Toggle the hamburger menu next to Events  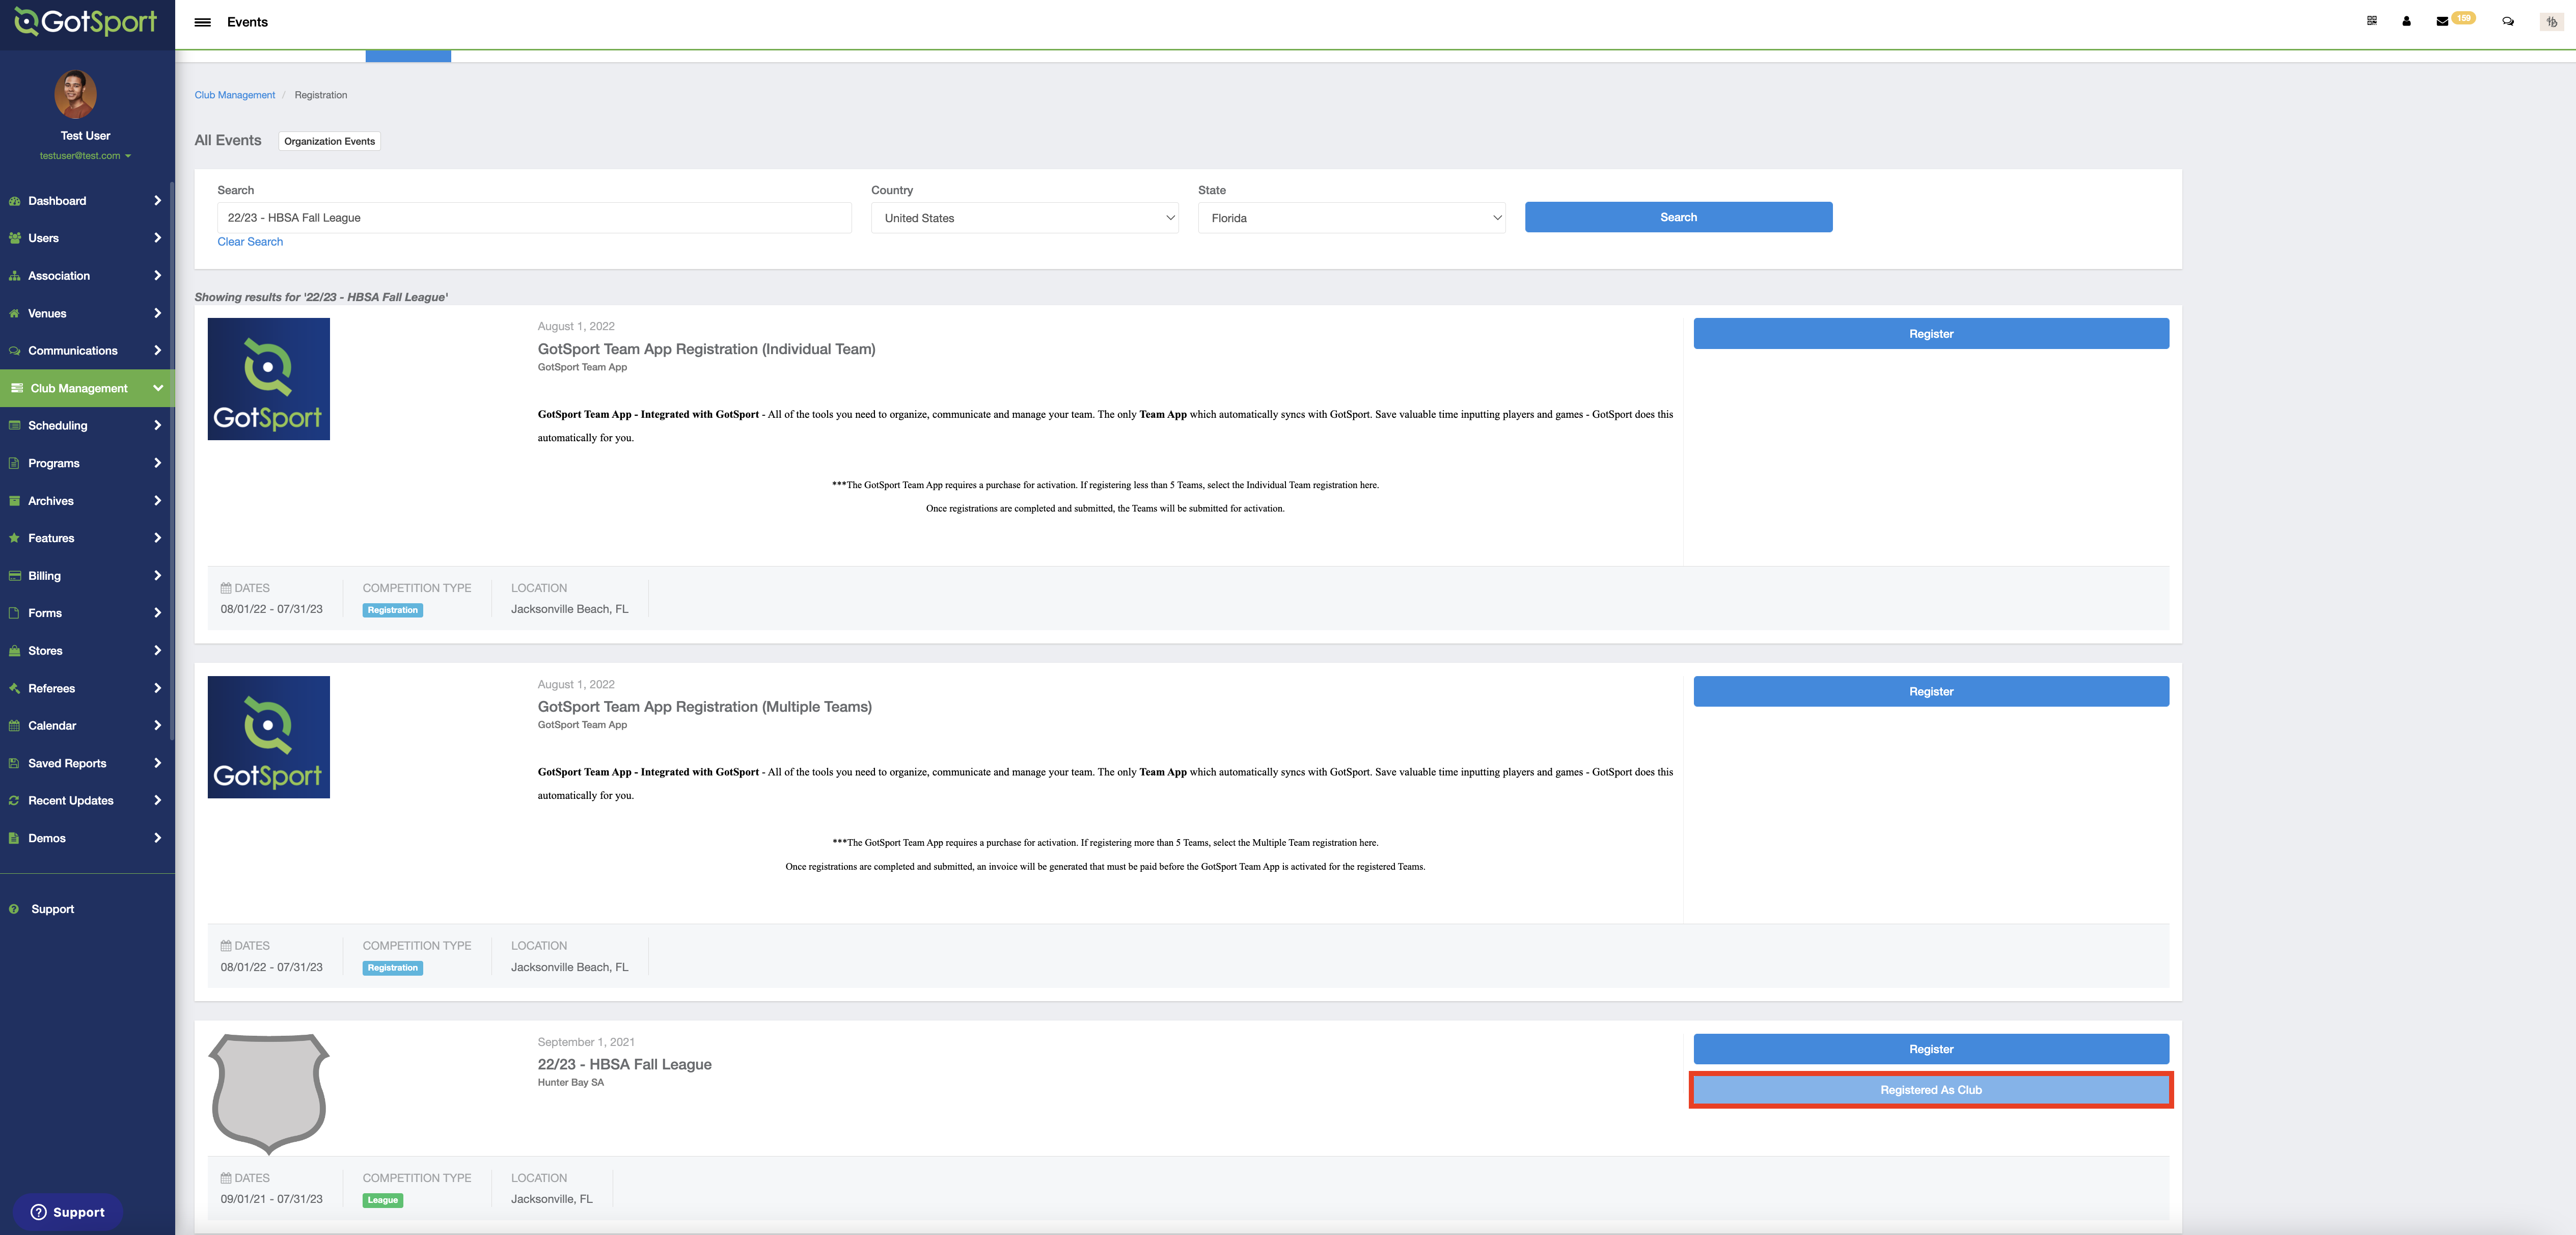pyautogui.click(x=203, y=22)
